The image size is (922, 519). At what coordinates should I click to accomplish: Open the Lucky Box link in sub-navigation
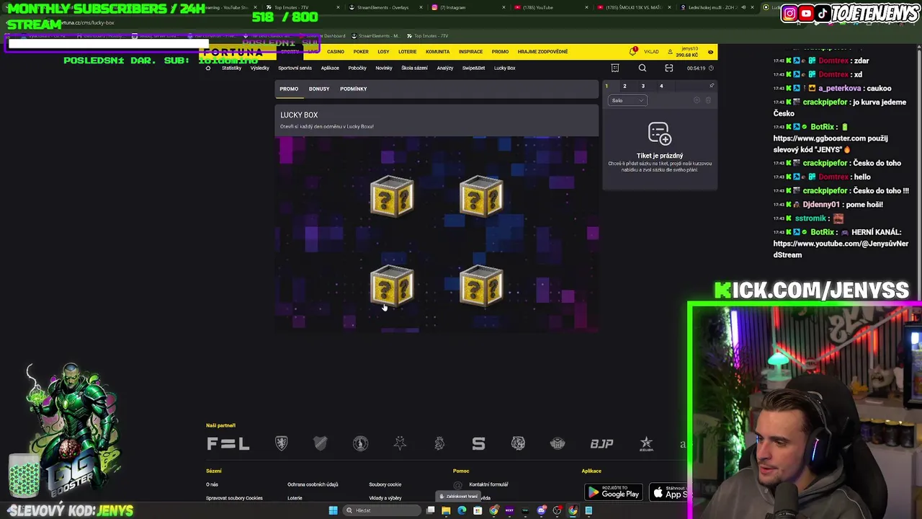[504, 68]
